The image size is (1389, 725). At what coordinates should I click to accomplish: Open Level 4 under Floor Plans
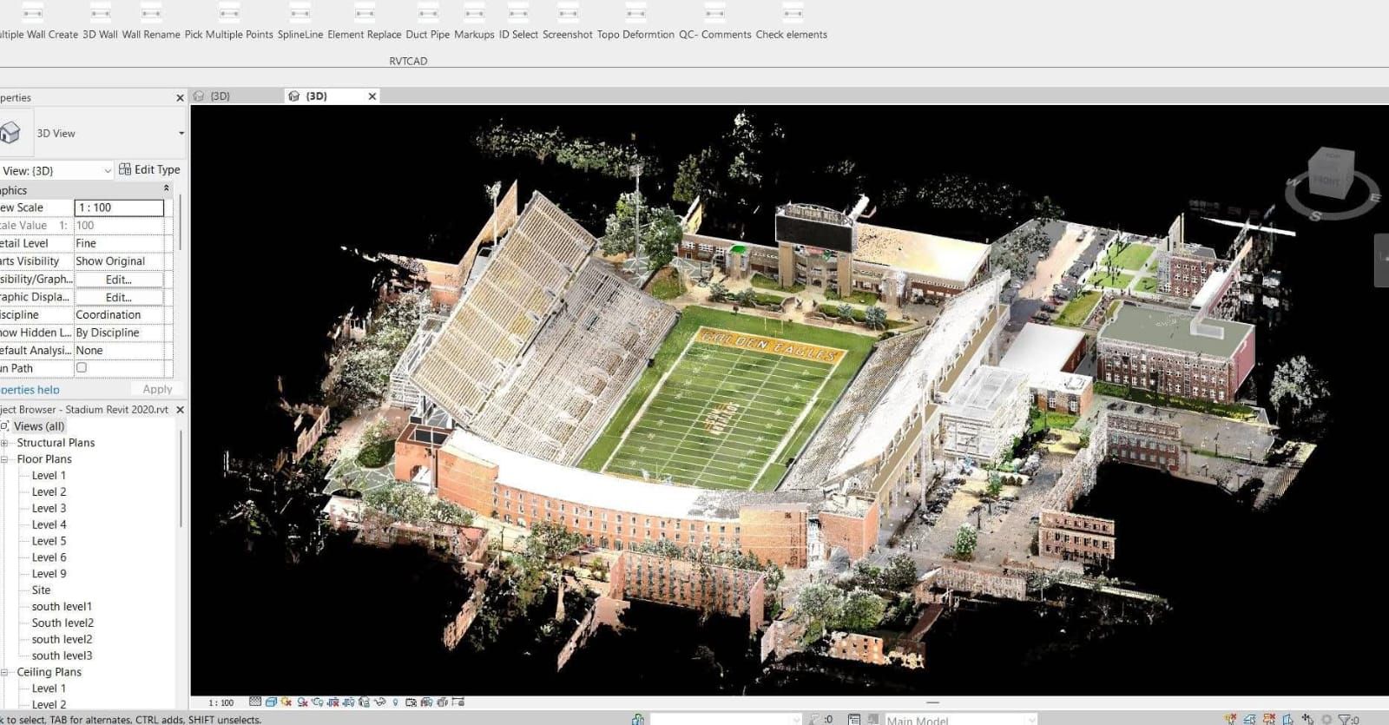tap(49, 524)
